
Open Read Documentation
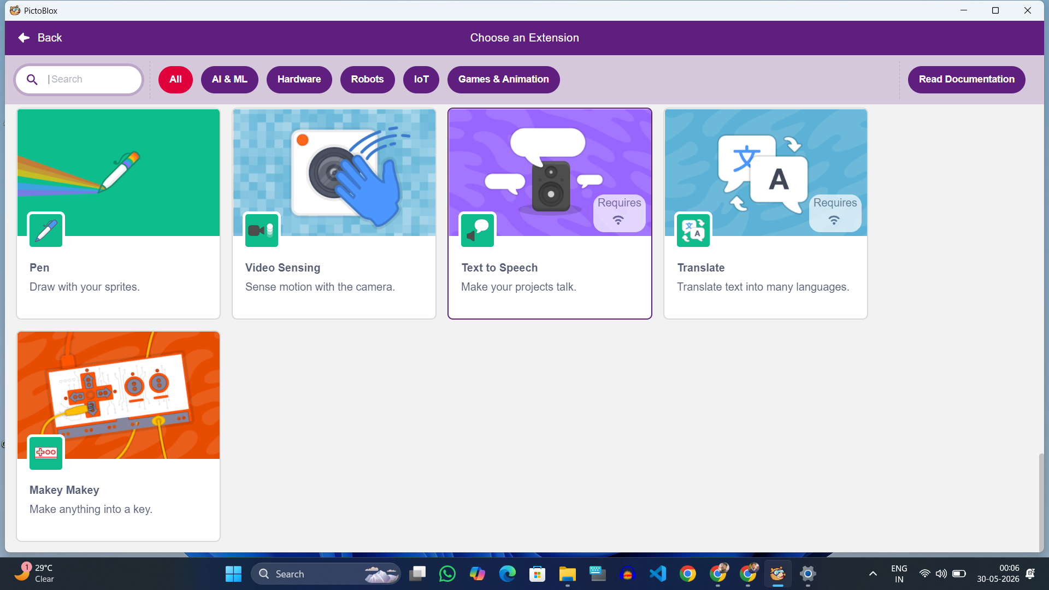point(967,80)
